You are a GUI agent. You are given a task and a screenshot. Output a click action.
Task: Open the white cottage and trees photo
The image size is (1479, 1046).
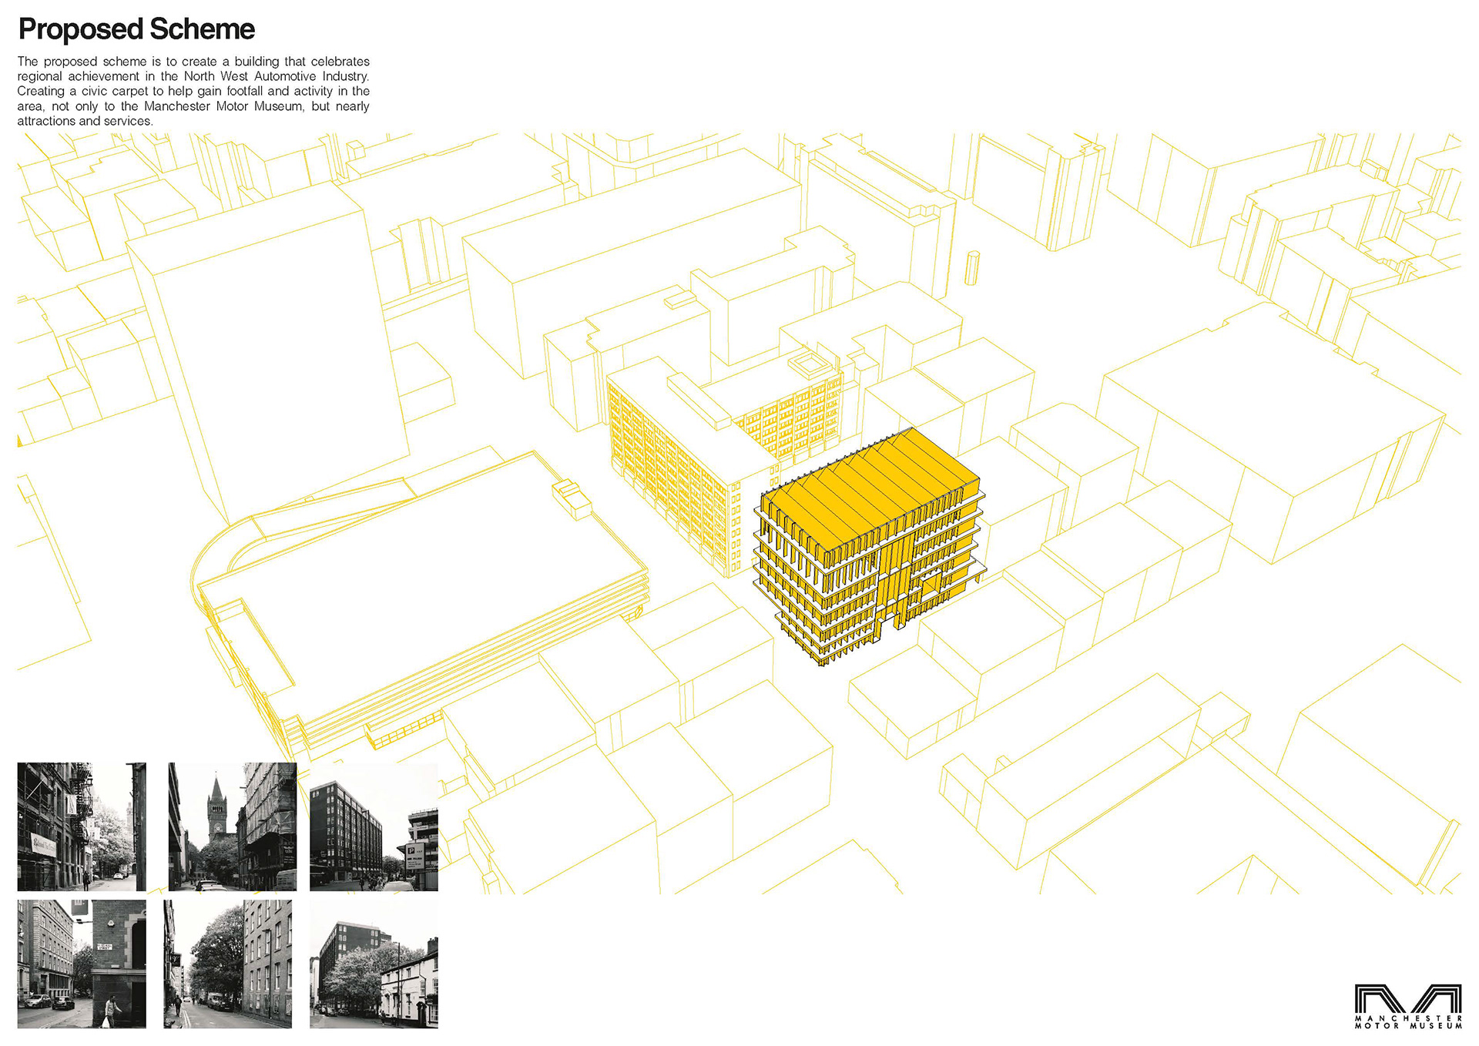tap(374, 964)
